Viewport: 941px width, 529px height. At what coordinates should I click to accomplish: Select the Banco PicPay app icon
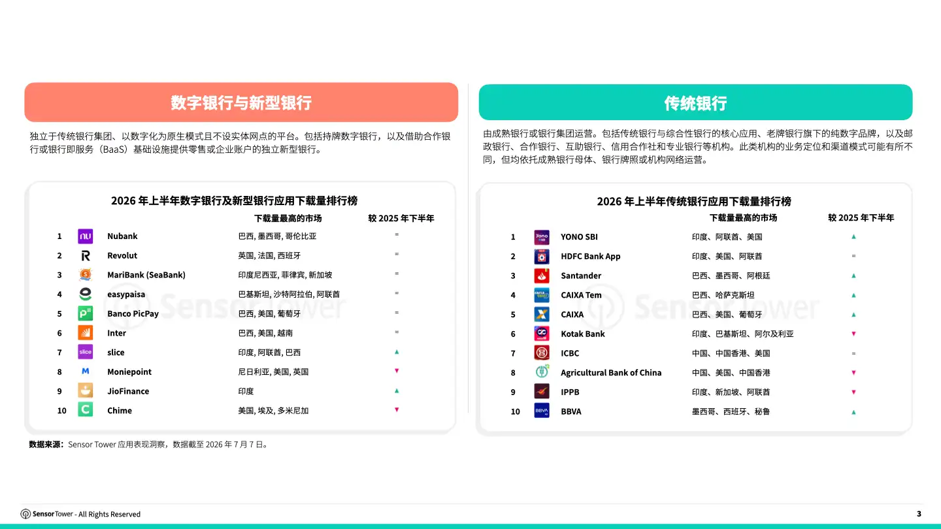85,313
